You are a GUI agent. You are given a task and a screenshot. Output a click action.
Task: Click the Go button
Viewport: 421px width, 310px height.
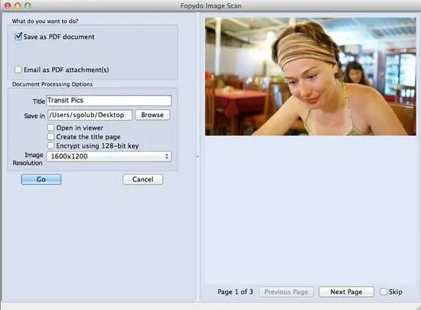click(x=41, y=179)
